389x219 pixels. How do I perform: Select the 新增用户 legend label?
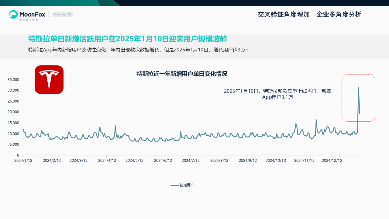click(187, 185)
